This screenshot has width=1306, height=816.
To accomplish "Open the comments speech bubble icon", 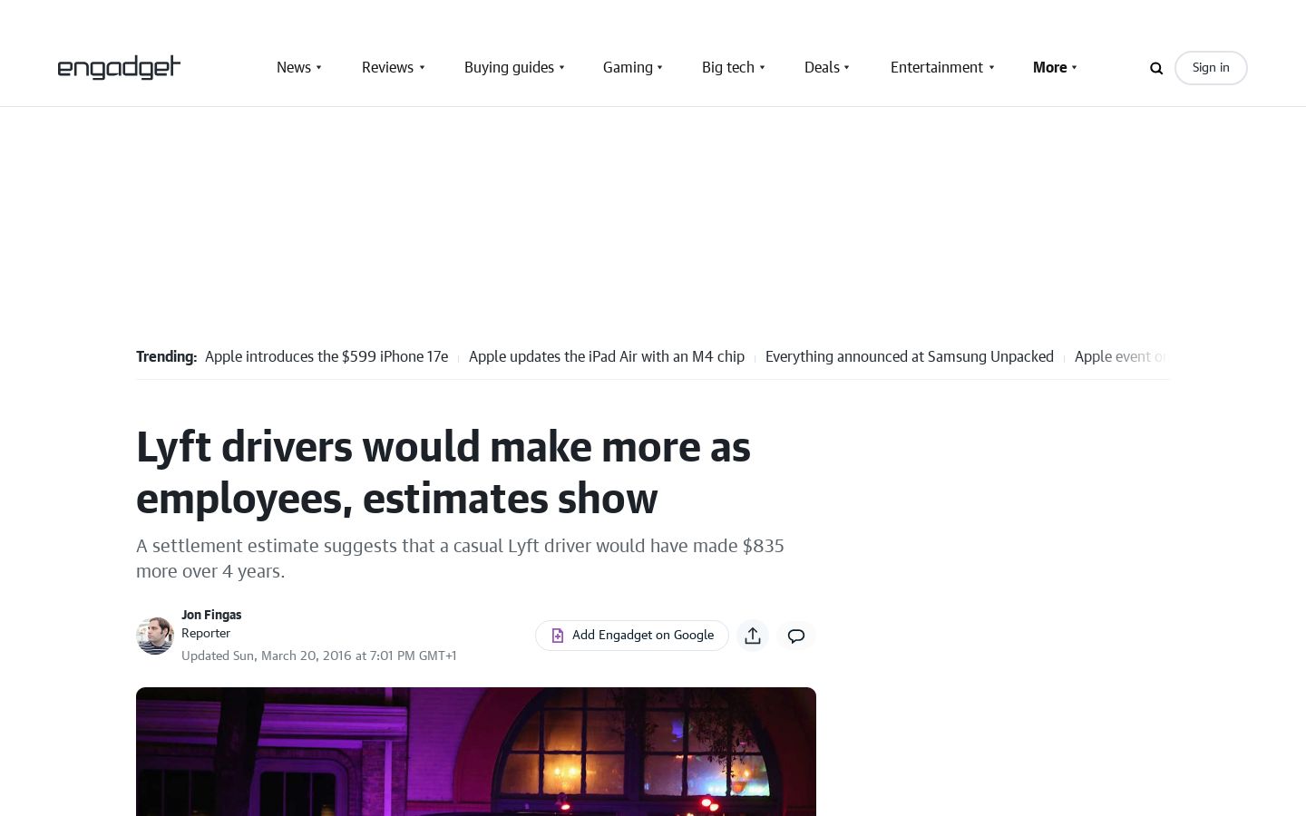I will tap(796, 636).
